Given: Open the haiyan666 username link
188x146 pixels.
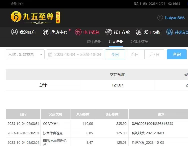Looking at the screenshot, I should point(175,18).
